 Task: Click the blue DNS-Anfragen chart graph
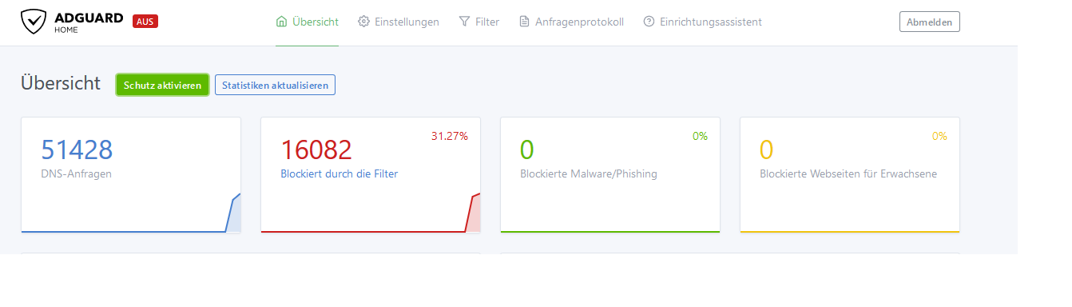(131, 213)
